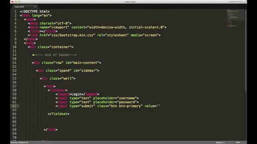The width and height of the screenshot is (257, 144).
Task: Click the class="span4" attribute
Action: pyautogui.click(x=59, y=70)
